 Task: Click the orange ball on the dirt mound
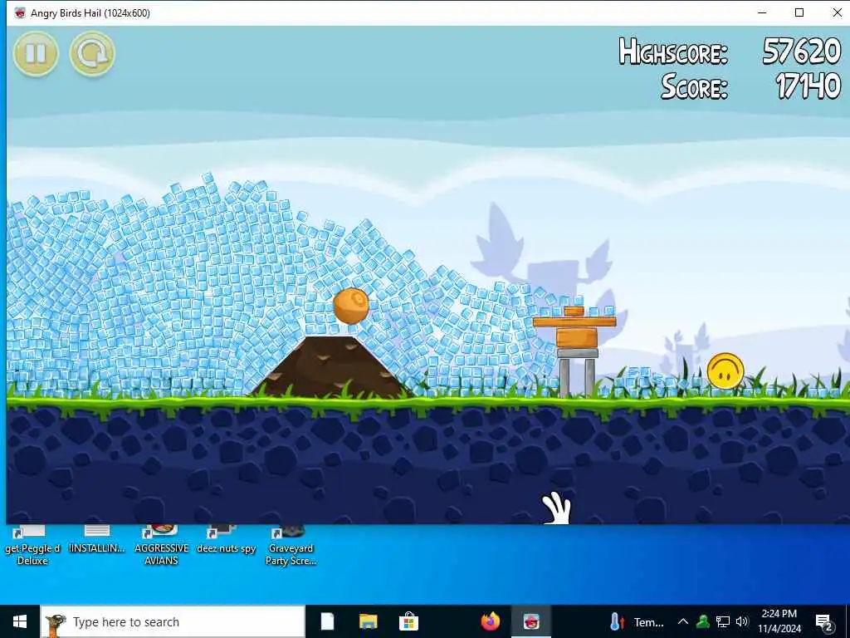click(x=351, y=306)
